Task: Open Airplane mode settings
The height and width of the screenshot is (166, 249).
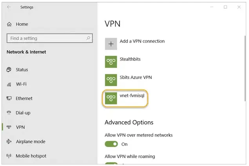Action: coord(30,142)
